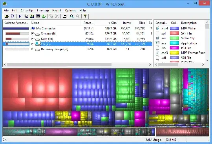Click the blue play arrow toolbar icon
Screen dimensions: 212x144
pos(20,16)
